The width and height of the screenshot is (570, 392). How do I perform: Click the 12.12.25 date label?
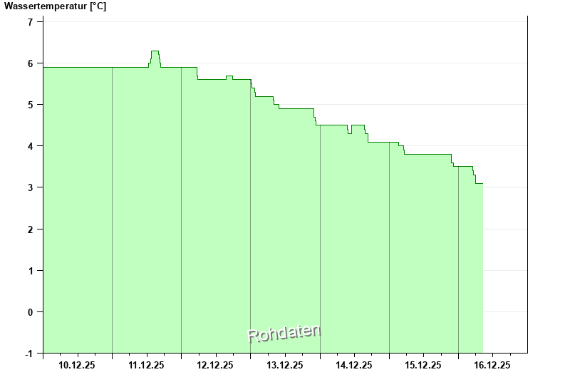click(x=215, y=365)
